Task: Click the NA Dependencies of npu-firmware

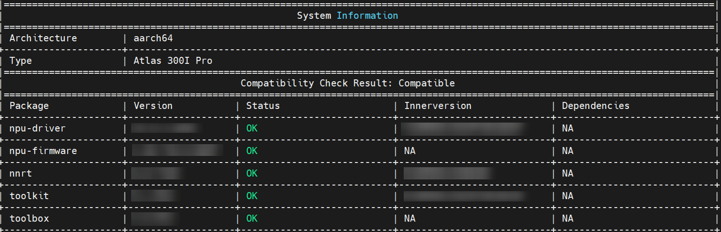Action: [568, 151]
